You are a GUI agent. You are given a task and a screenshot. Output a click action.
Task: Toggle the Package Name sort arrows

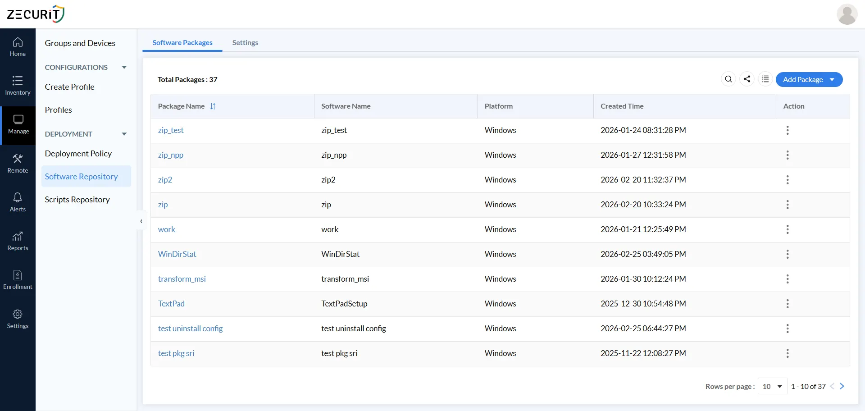click(x=213, y=106)
